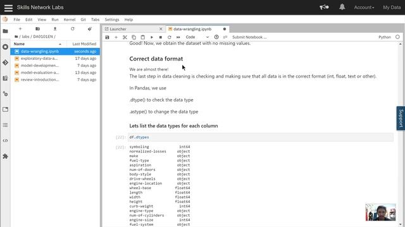Copy the selected cell

(x=134, y=37)
